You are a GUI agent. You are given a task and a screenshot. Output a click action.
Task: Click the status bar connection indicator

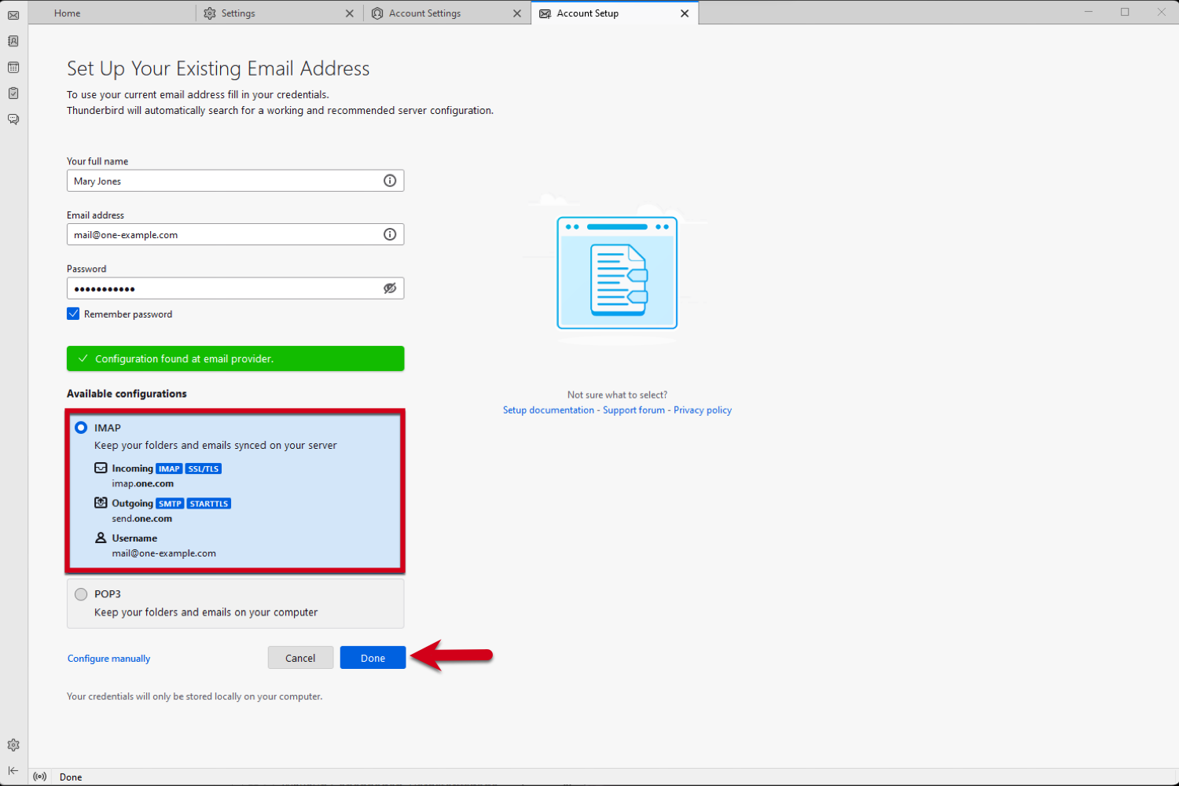pyautogui.click(x=39, y=777)
